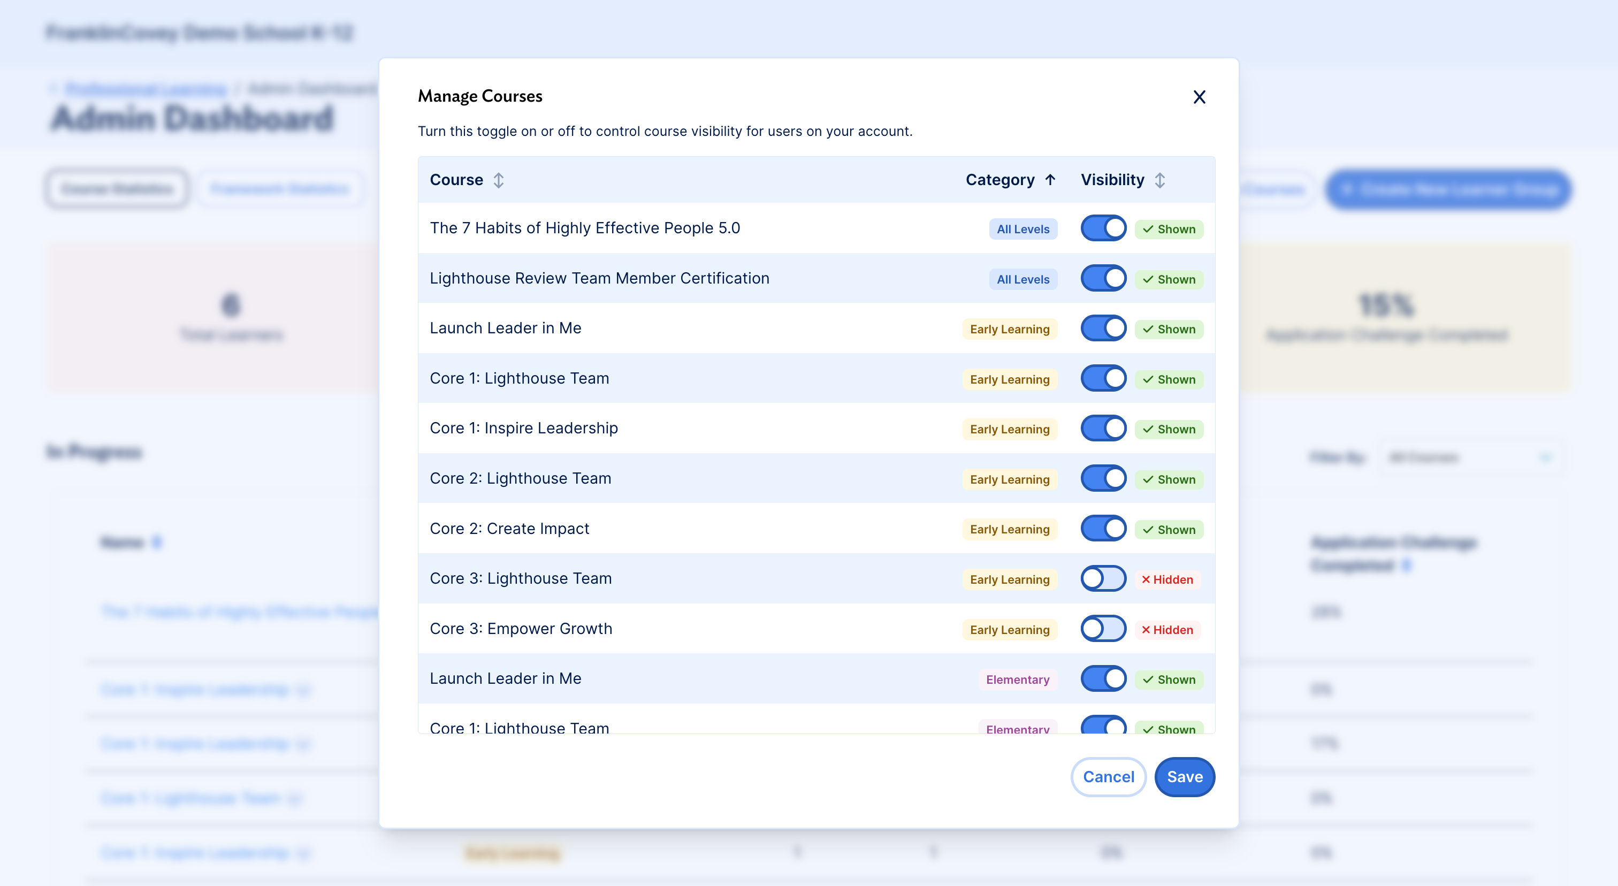Hide the Core 2: Lighthouse Team course
Viewport: 1618px width, 886px height.
(x=1103, y=478)
